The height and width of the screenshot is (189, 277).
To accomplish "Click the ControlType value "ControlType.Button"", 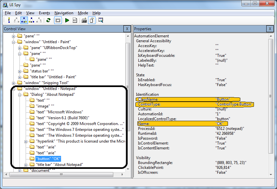I will click(x=234, y=104).
